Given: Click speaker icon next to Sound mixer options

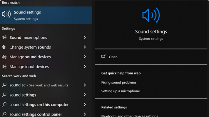Looking at the screenshot, I should 4,37.
